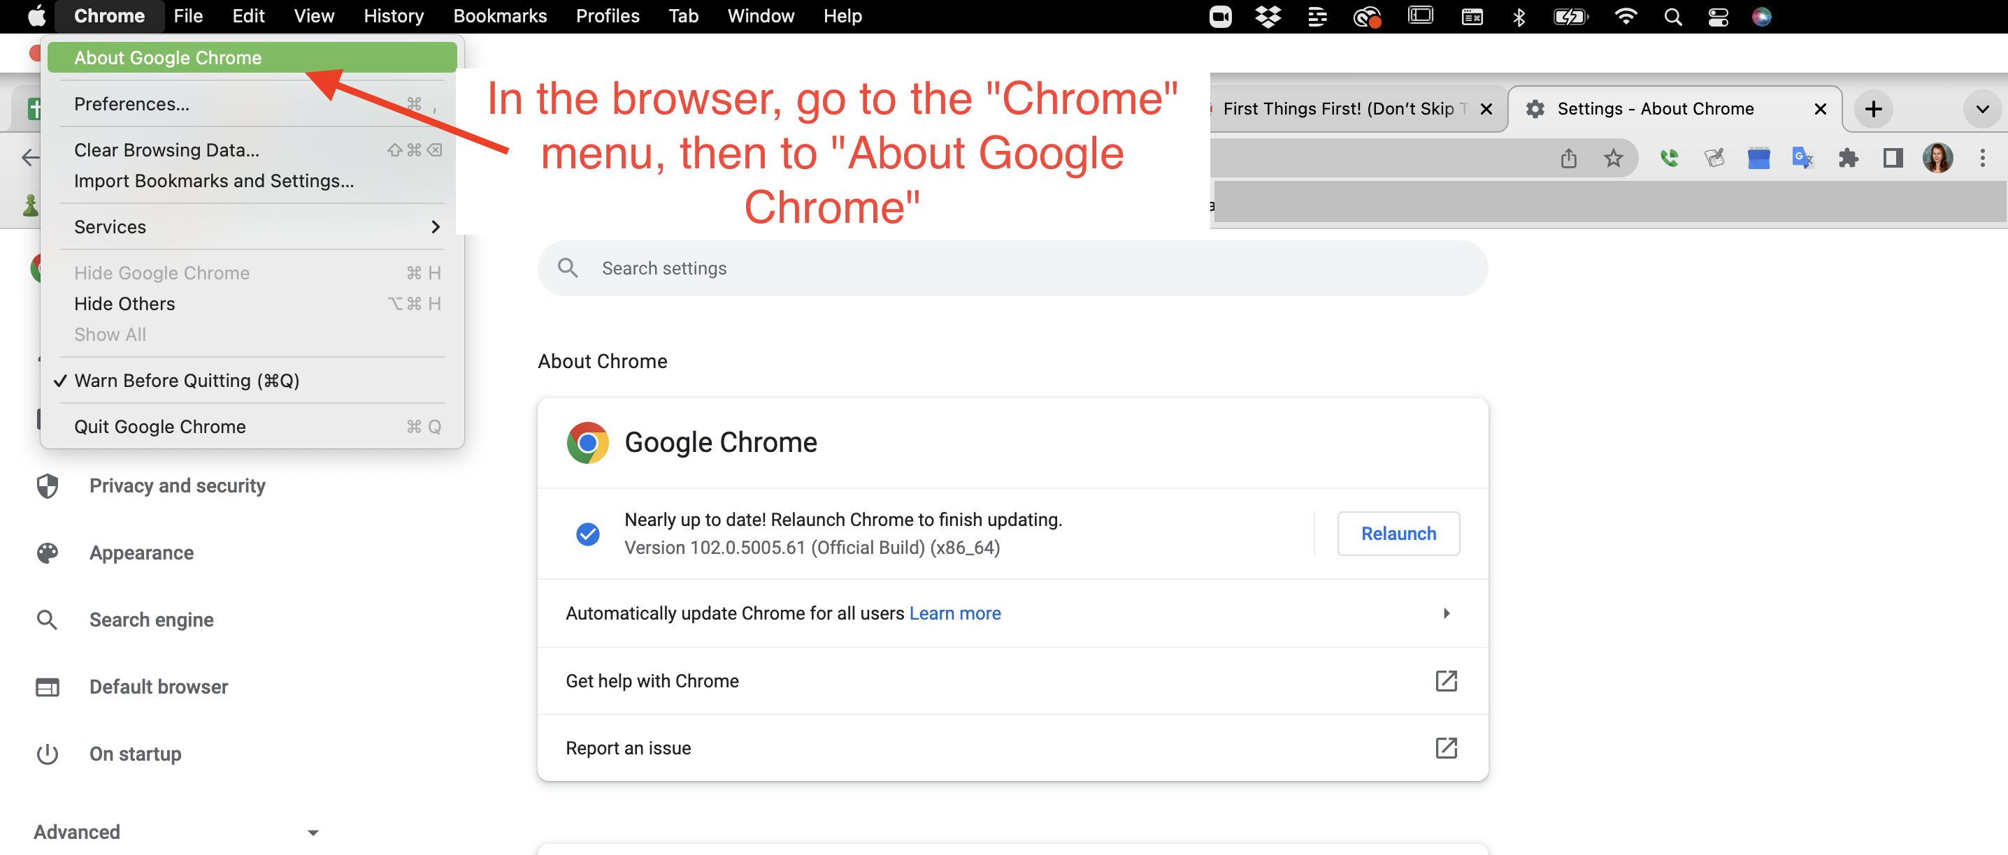Select Quit Google Chrome
The height and width of the screenshot is (855, 2008).
point(252,426)
